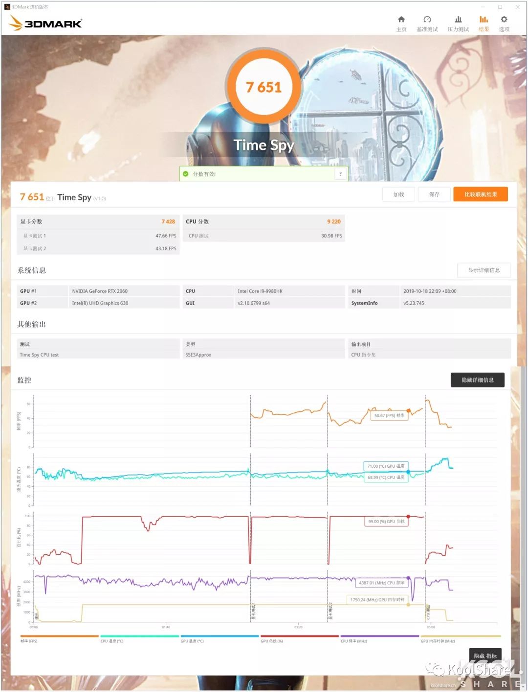Click the 显卡测试 2 row with 43.18 FPS
The image size is (528, 692).
(98, 248)
